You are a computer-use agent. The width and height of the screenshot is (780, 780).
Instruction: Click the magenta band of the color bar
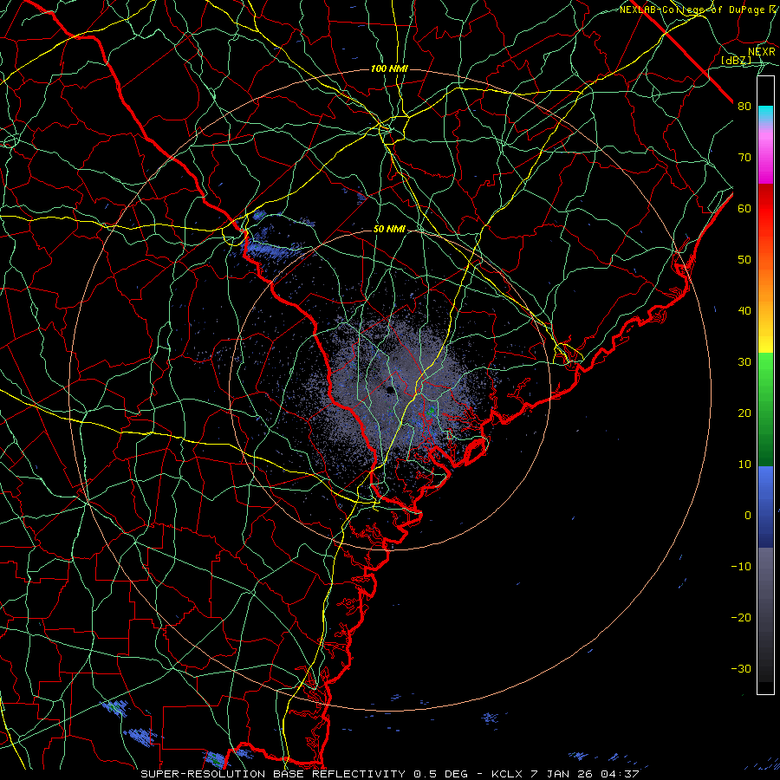click(x=765, y=159)
